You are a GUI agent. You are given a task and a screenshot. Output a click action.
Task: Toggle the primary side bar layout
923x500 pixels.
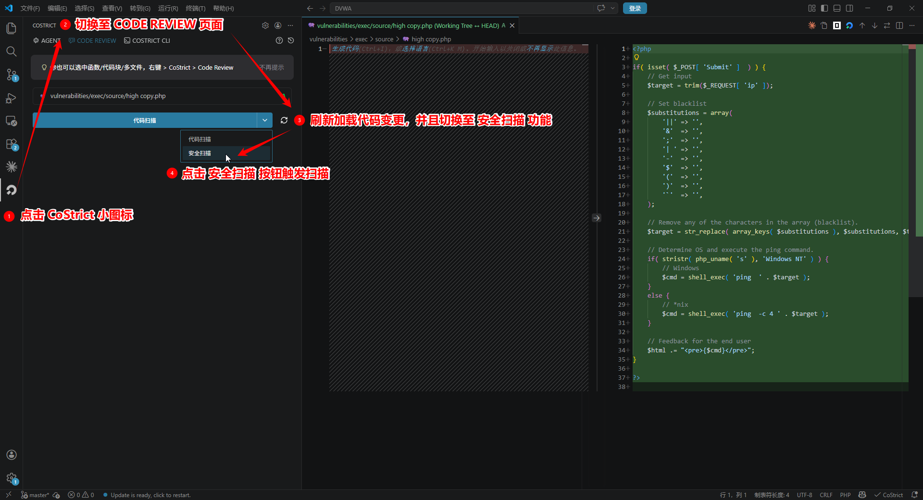tap(824, 8)
